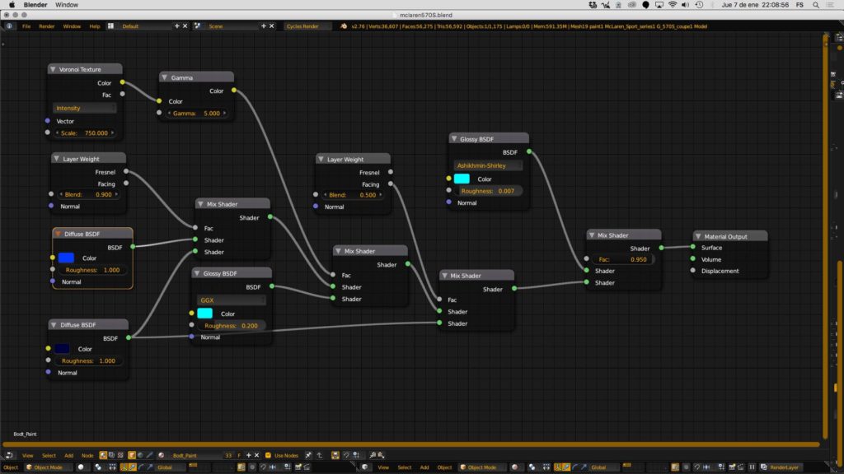Click the Blender info editor type icon
This screenshot has width=844, height=474.
(9, 26)
